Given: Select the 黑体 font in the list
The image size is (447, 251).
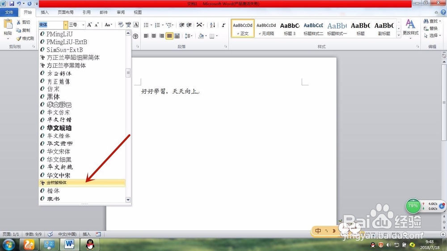Looking at the screenshot, I should pyautogui.click(x=82, y=97).
